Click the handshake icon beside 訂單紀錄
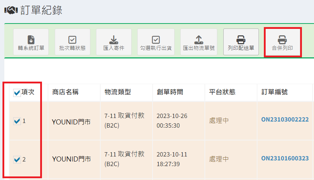The image size is (314, 180). coord(11,11)
